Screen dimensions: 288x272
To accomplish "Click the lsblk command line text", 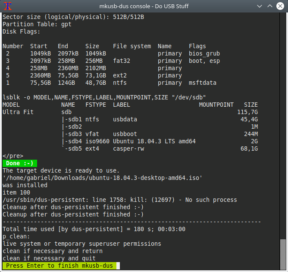I will pyautogui.click(x=104, y=97).
